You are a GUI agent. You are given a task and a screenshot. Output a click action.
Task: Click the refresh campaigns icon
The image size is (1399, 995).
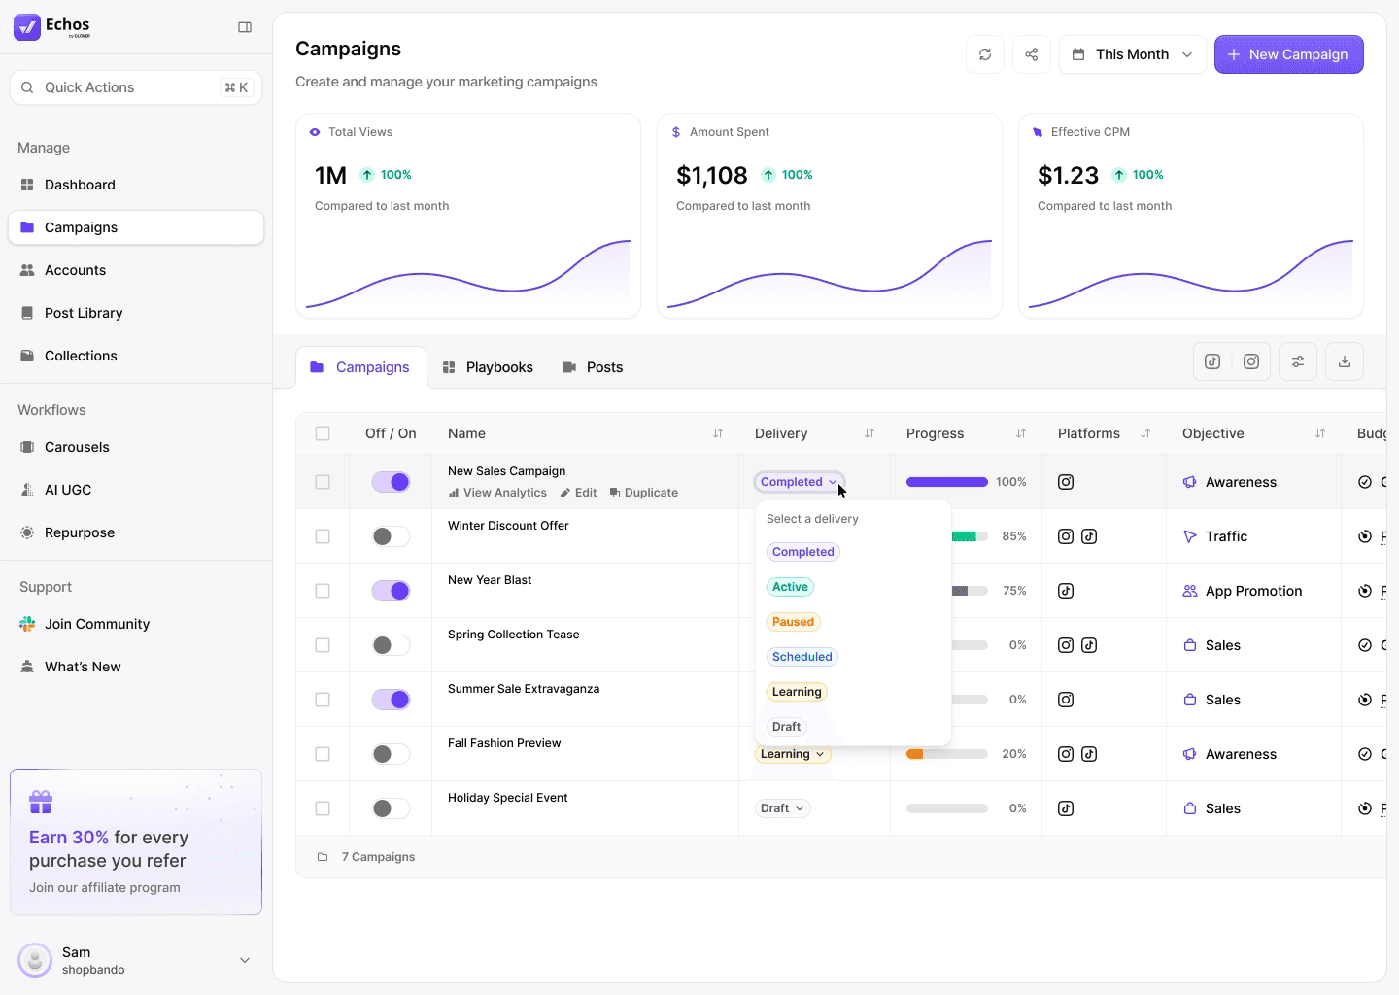tap(984, 54)
